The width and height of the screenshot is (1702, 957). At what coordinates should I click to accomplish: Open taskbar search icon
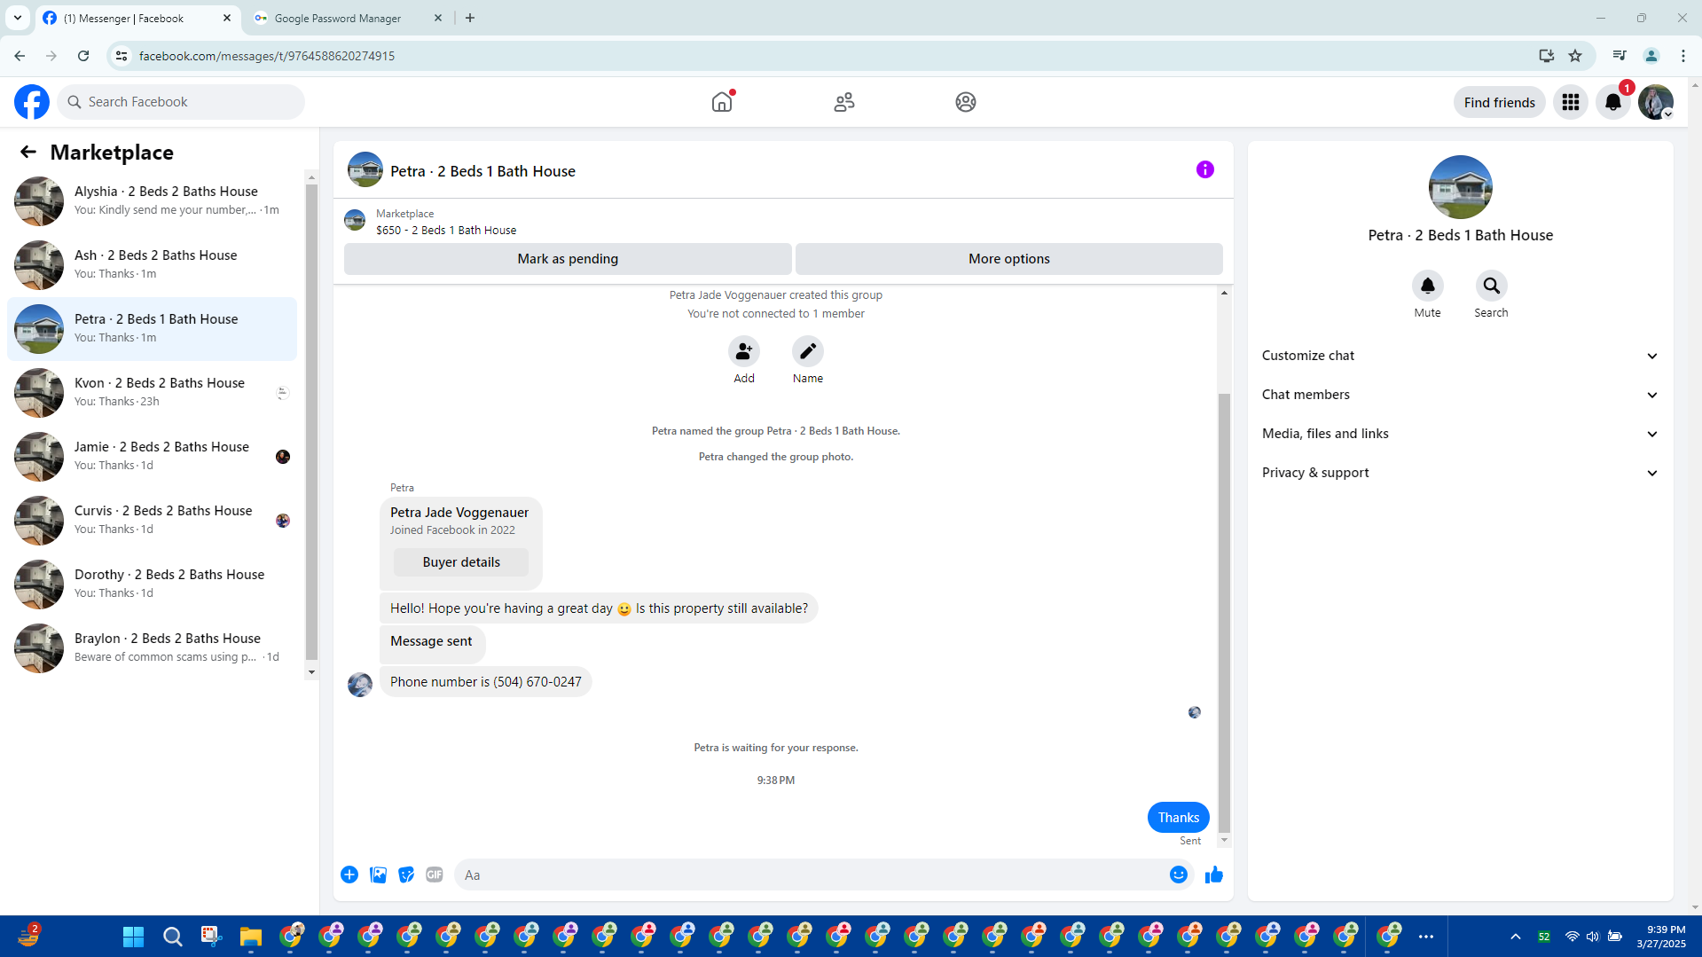(173, 937)
